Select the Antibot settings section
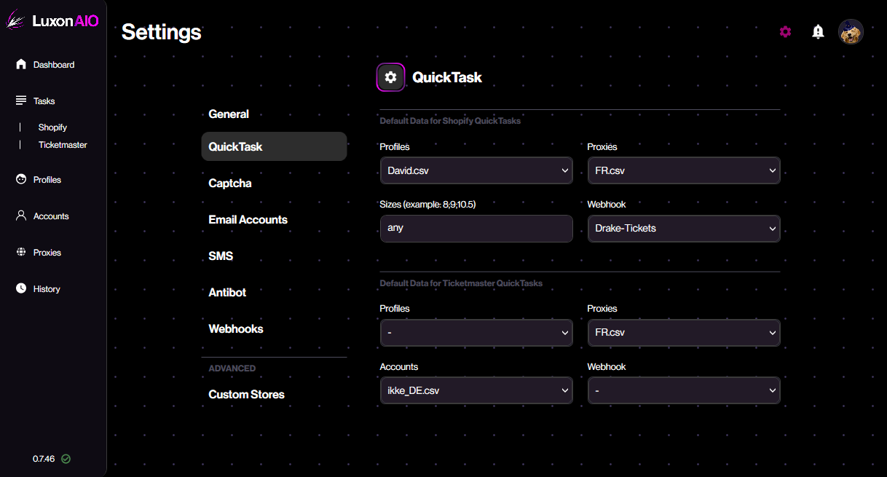The height and width of the screenshot is (477, 887). [x=227, y=293]
